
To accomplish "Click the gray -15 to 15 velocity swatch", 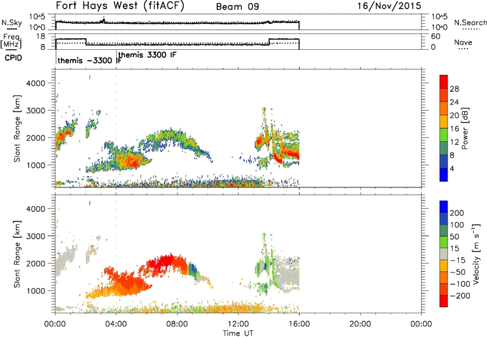I will click(444, 254).
